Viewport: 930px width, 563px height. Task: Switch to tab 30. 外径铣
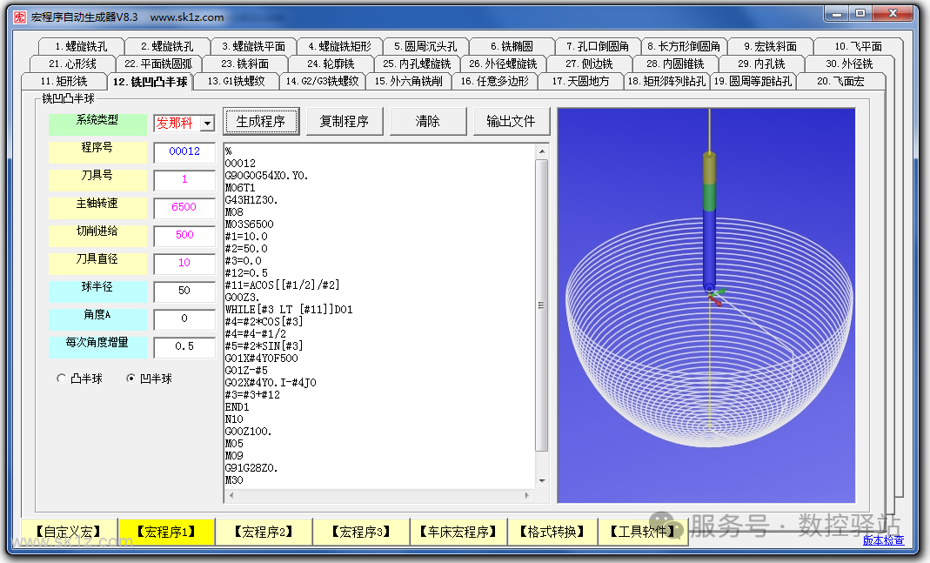point(849,64)
